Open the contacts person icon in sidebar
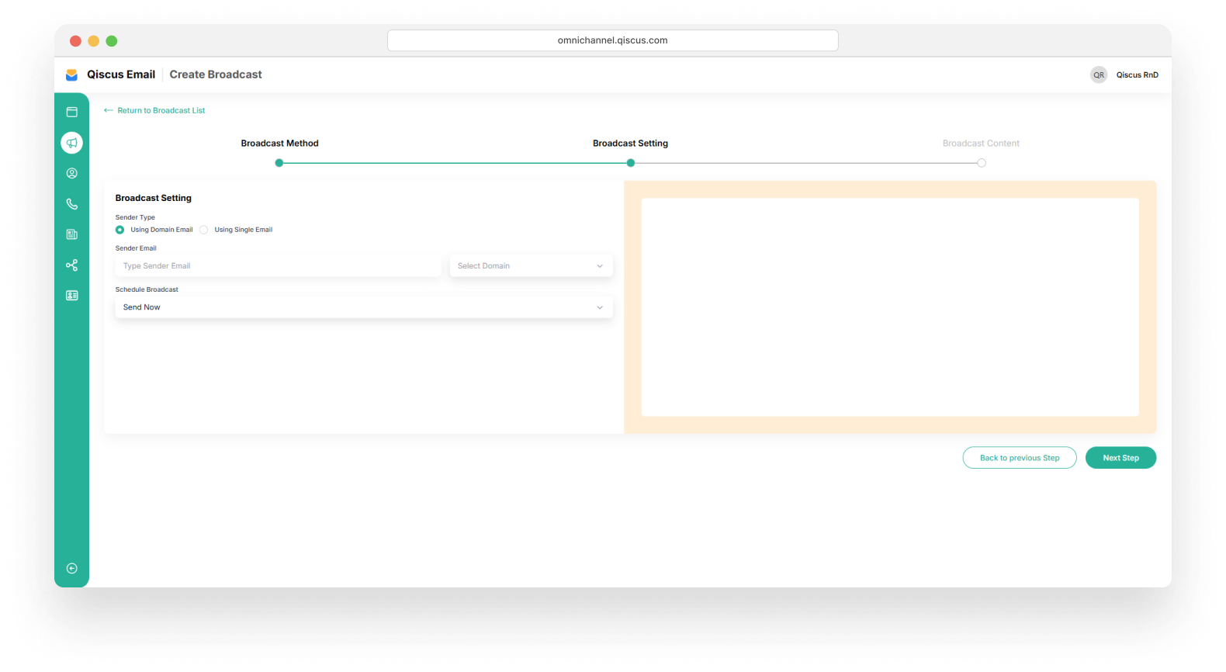1226x672 pixels. [71, 173]
